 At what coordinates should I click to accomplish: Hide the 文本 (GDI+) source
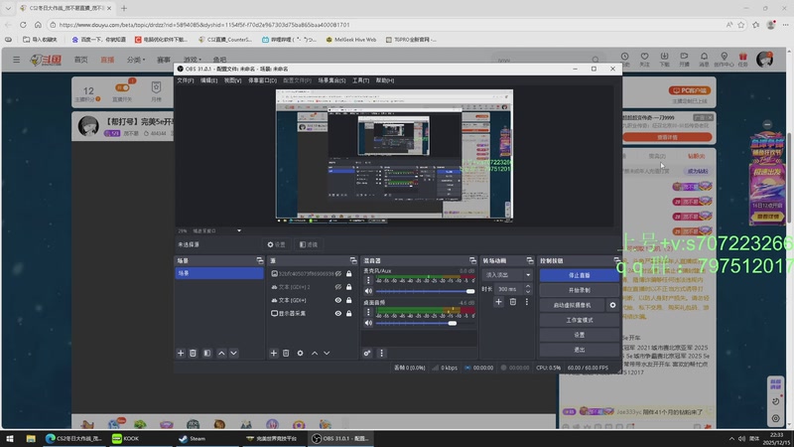click(x=338, y=300)
